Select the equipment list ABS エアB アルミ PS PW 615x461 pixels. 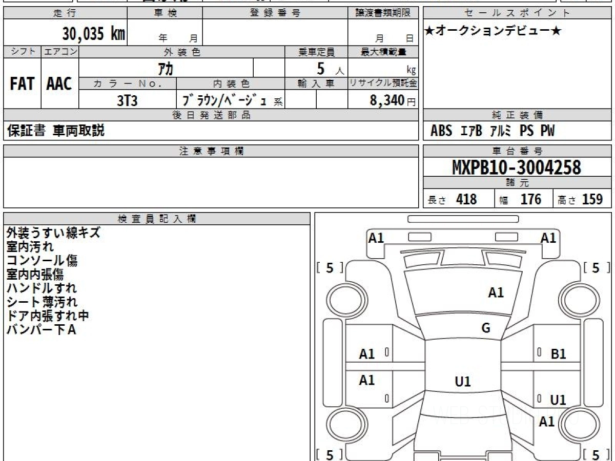point(493,131)
